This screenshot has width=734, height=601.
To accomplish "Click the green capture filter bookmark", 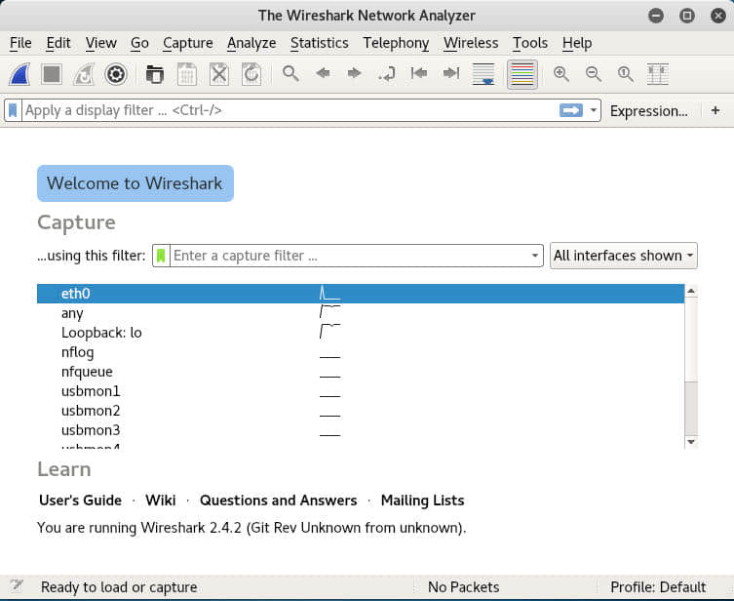I will pos(162,256).
